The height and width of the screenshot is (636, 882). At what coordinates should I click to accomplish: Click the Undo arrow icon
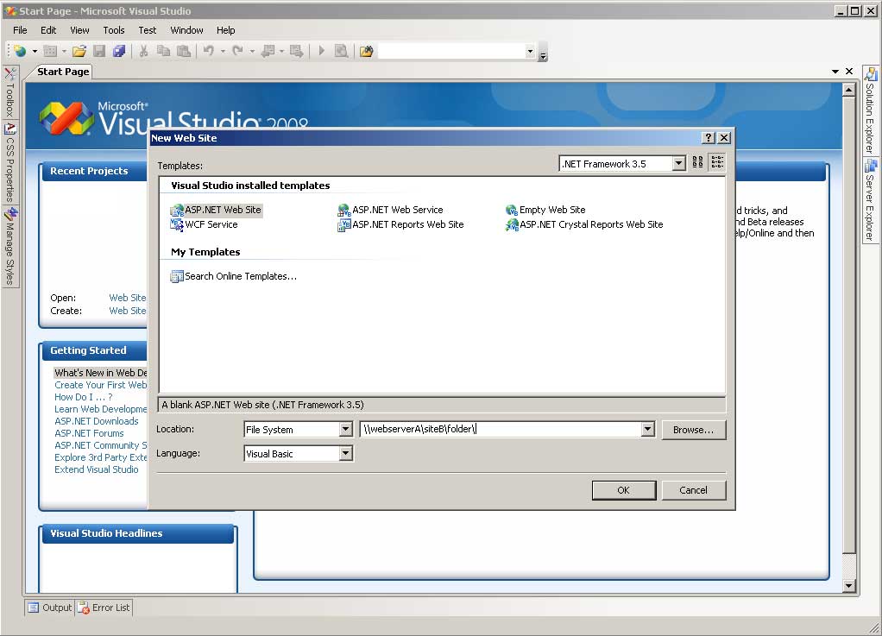(209, 51)
